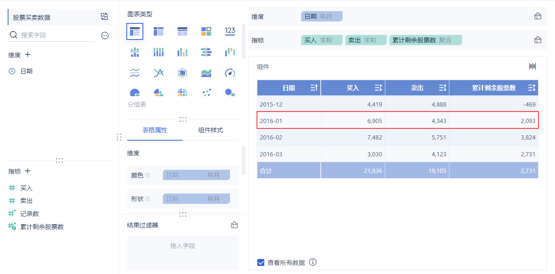Click the 21,836 total 买入 value

(x=373, y=171)
